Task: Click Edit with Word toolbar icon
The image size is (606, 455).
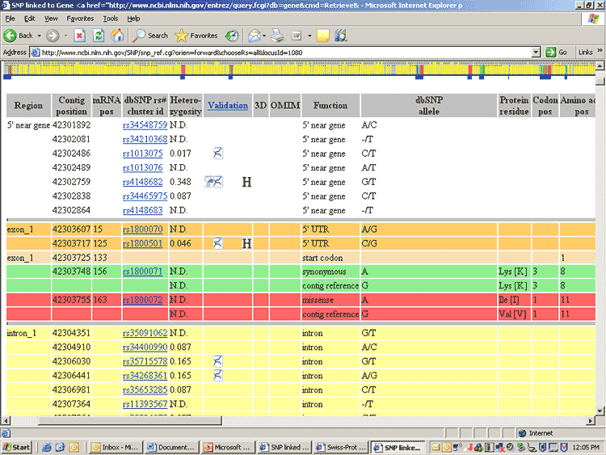Action: point(297,36)
